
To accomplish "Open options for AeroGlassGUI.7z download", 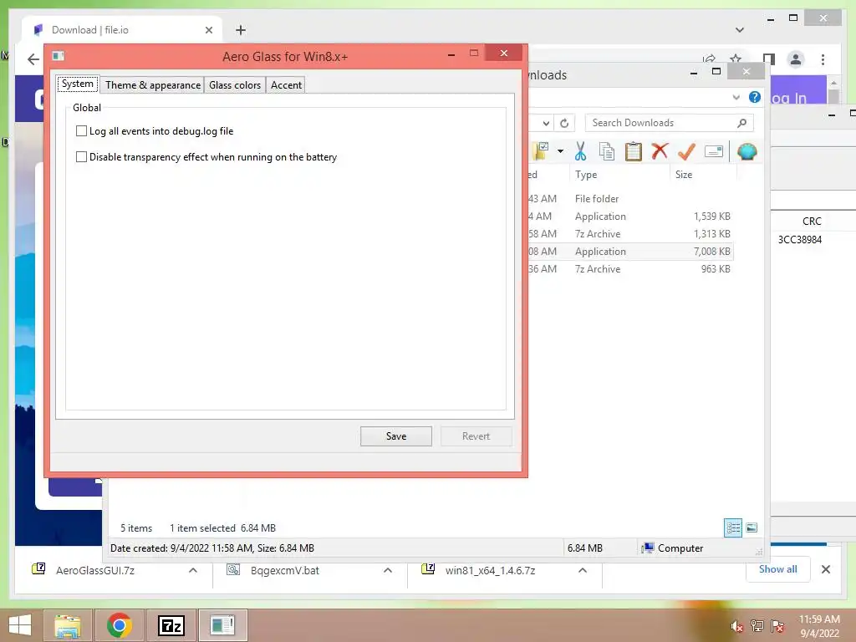I will pyautogui.click(x=193, y=570).
